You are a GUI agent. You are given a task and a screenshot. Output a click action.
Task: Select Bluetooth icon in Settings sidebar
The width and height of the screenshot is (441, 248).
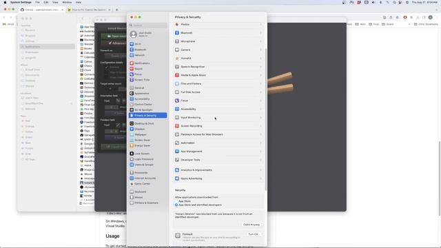click(x=132, y=50)
